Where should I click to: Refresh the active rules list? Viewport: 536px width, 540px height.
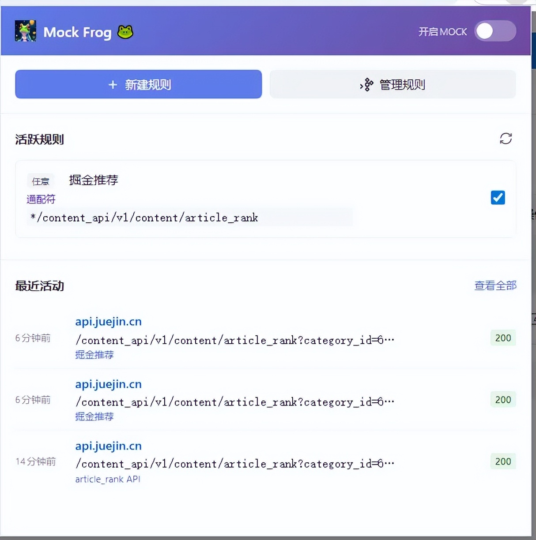click(506, 139)
